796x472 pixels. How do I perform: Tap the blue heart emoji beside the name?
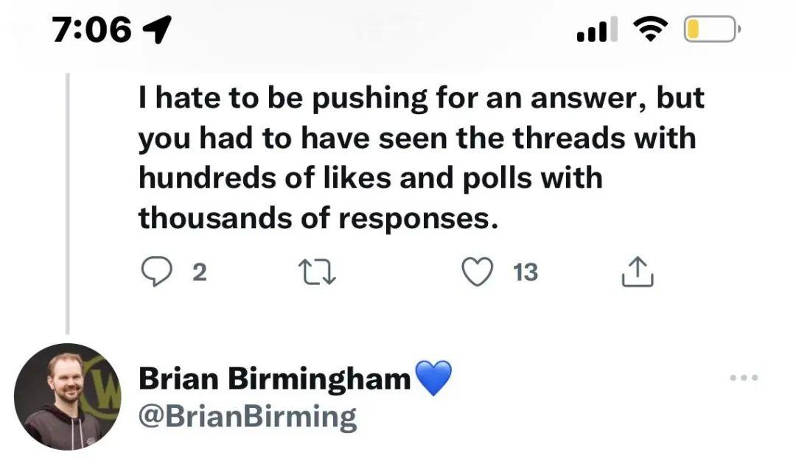[x=433, y=378]
